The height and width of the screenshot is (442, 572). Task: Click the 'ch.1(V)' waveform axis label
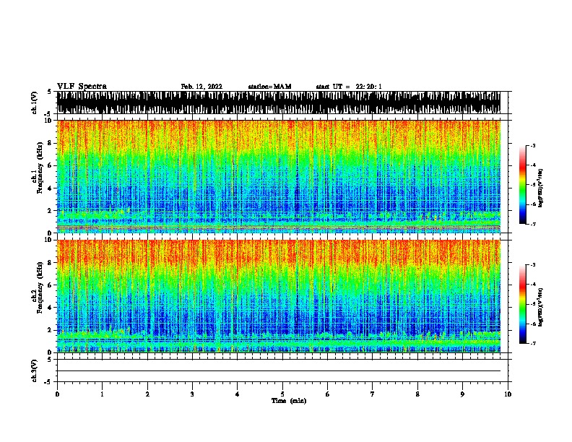point(35,103)
